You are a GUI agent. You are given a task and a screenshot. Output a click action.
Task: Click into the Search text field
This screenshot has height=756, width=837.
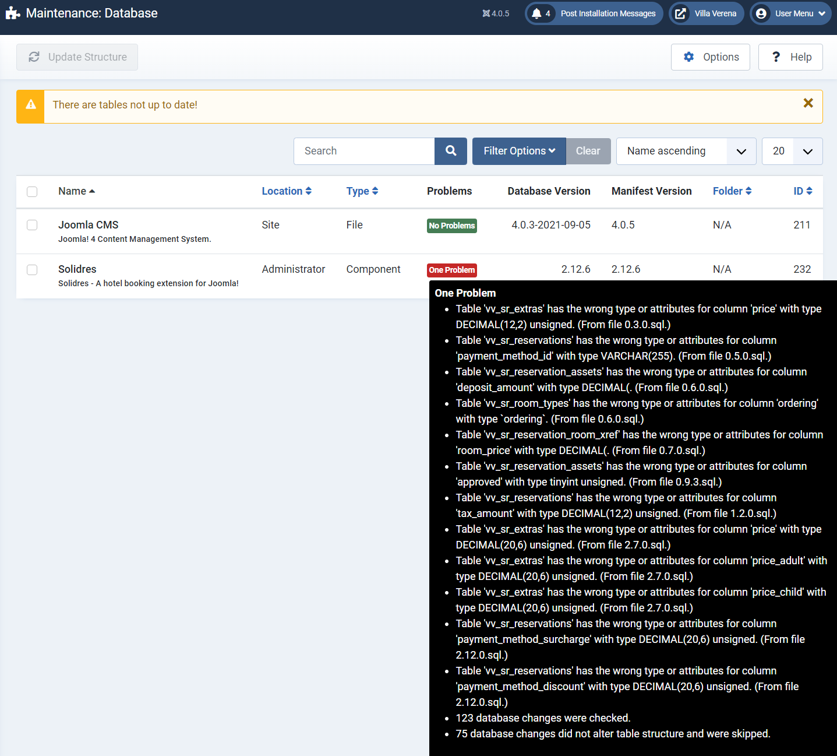(364, 151)
